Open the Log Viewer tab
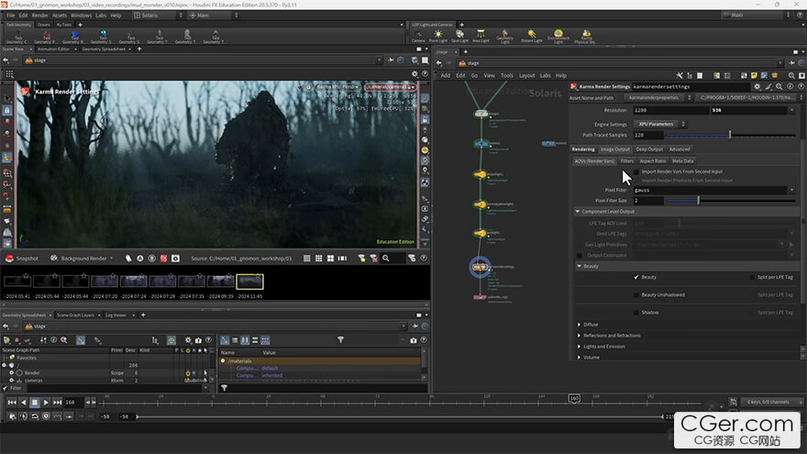The width and height of the screenshot is (807, 454). tap(116, 315)
